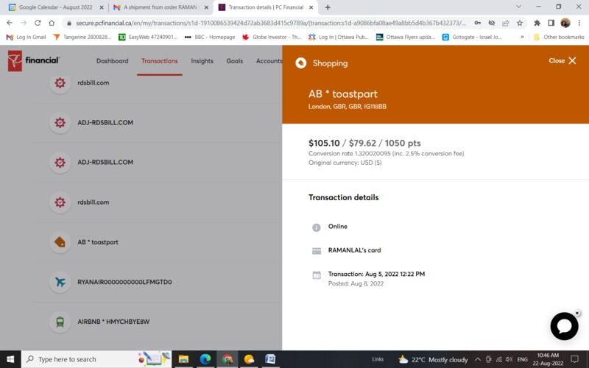
Task: Go forward in browser history
Action: (x=24, y=23)
